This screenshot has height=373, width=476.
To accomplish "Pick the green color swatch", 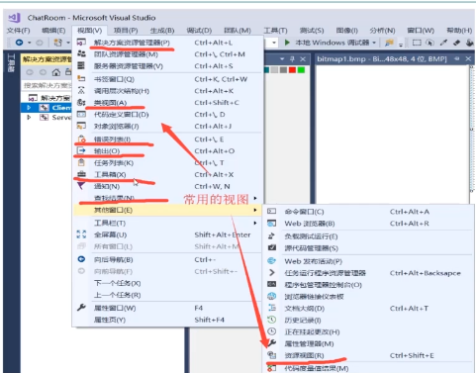I will tap(301, 70).
